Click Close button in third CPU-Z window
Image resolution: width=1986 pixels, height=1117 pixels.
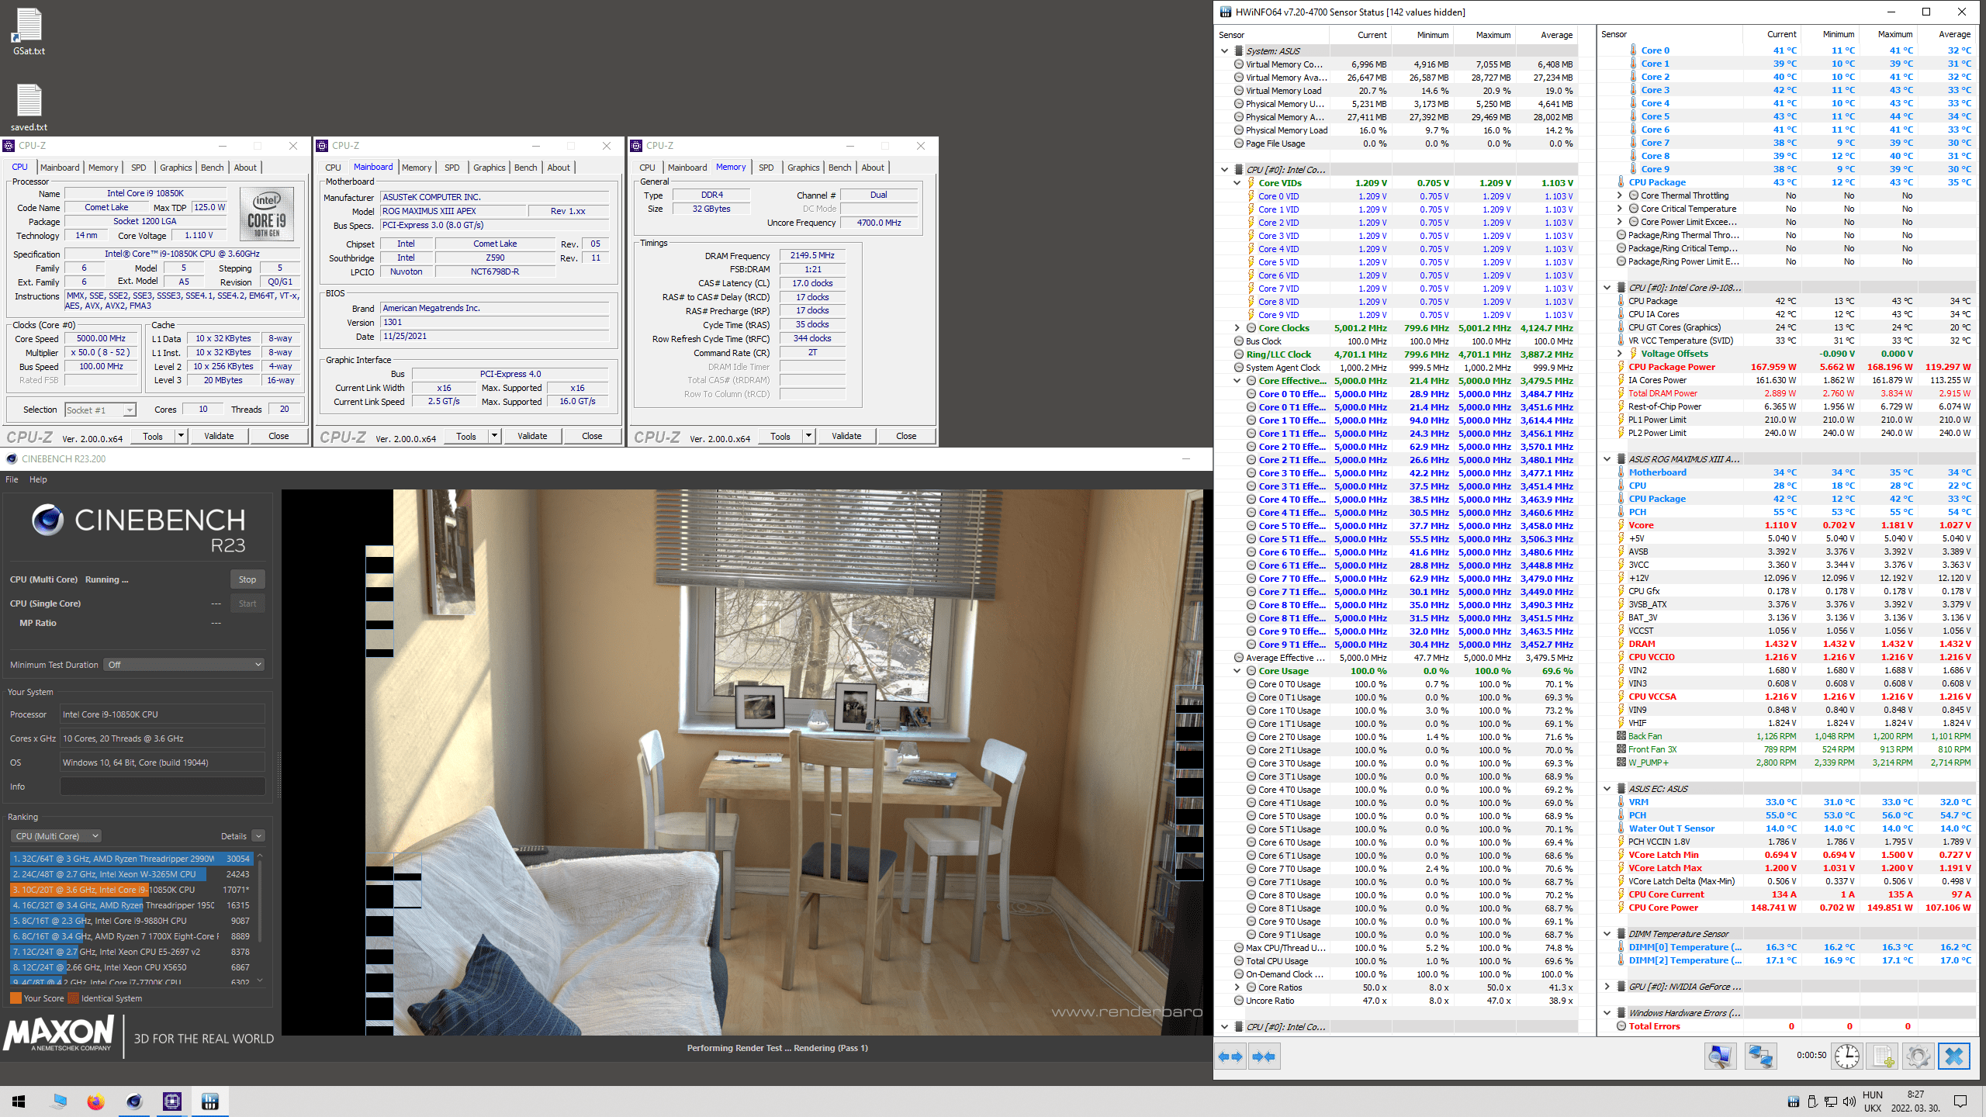point(906,436)
